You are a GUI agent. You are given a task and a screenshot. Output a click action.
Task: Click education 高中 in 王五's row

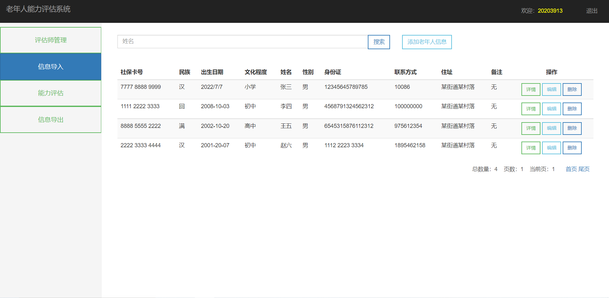pos(250,126)
